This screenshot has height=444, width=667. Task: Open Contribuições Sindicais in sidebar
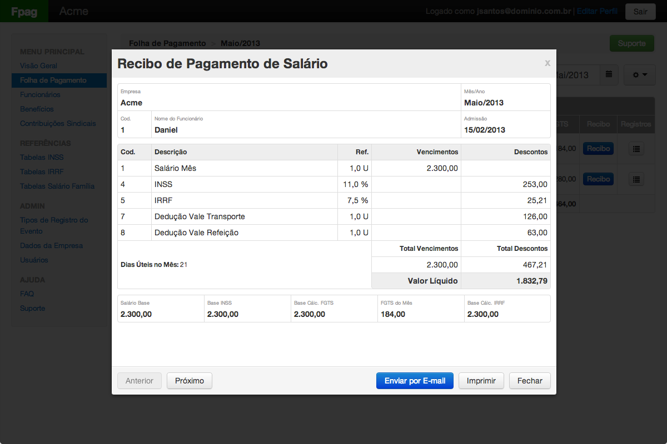[58, 123]
